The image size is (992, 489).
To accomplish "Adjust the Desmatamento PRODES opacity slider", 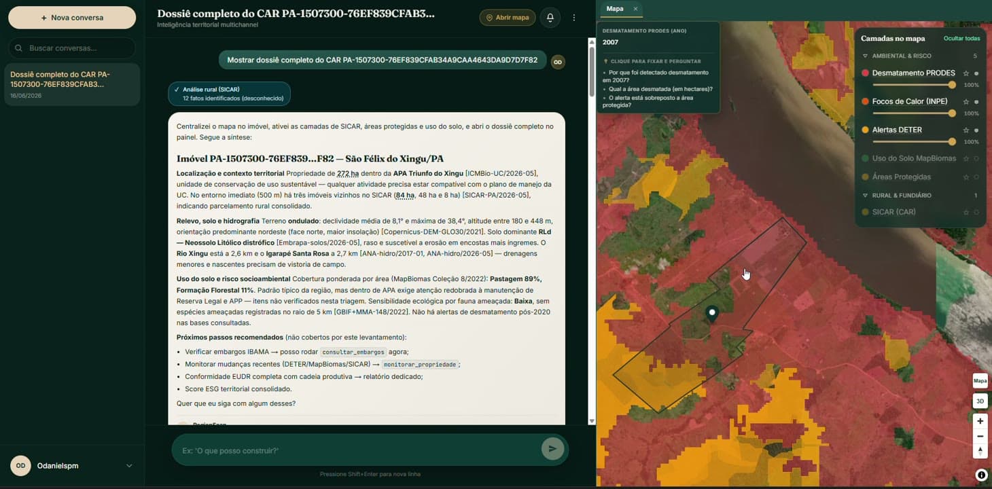I will [914, 85].
